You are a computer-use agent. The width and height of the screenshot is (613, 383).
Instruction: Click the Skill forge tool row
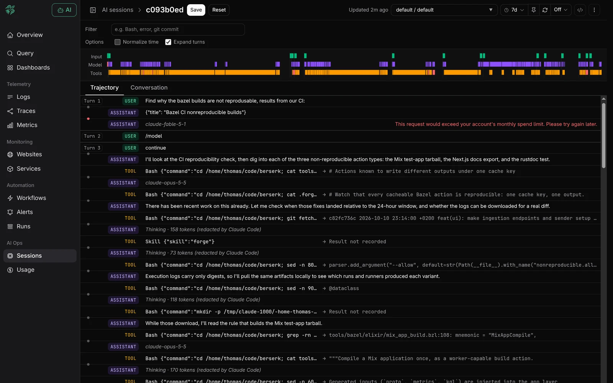(341, 242)
